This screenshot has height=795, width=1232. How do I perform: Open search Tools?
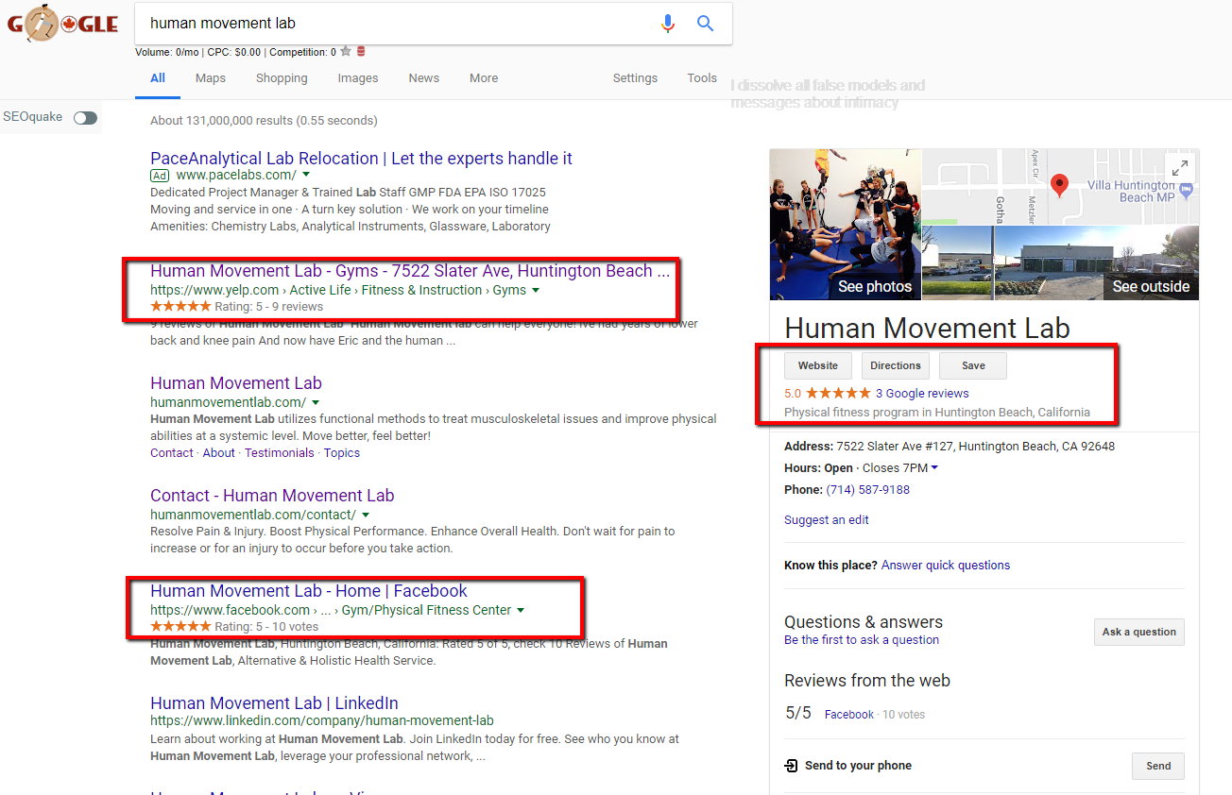pyautogui.click(x=702, y=78)
